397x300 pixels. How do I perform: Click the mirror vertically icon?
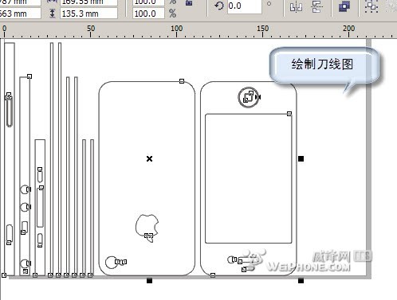click(x=316, y=6)
